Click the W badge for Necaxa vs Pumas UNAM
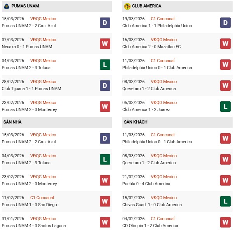The image size is (233, 231). click(105, 43)
